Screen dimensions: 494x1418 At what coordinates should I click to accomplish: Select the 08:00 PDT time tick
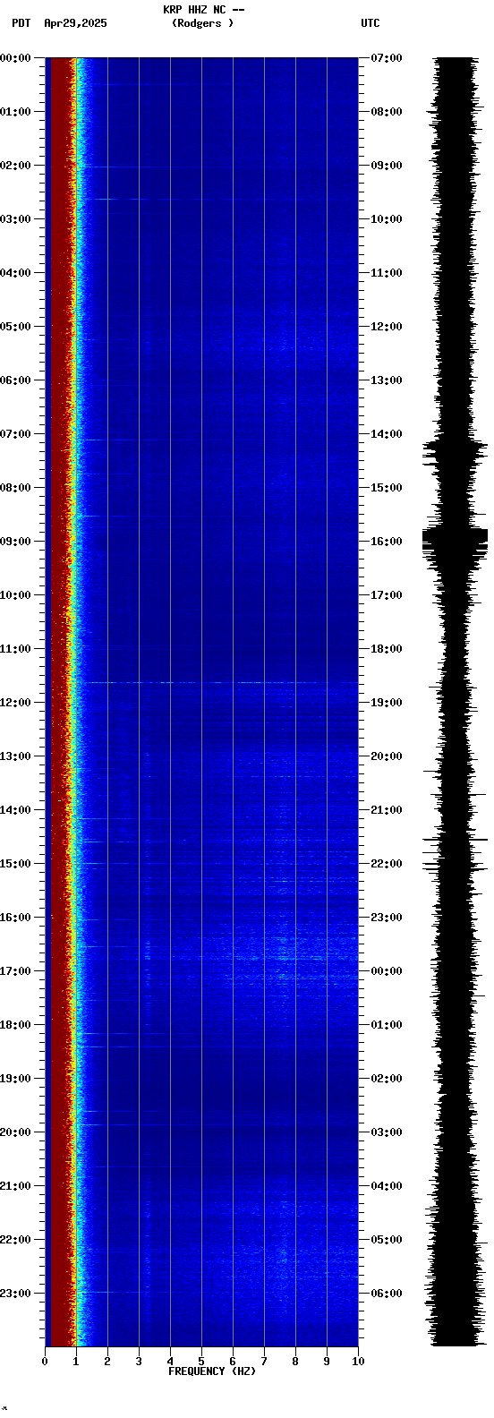pos(17,488)
